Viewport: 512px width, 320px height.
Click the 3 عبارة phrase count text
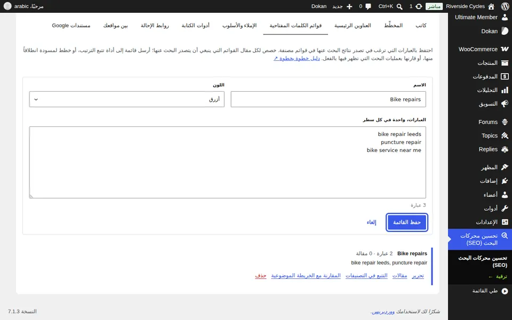pos(418,205)
